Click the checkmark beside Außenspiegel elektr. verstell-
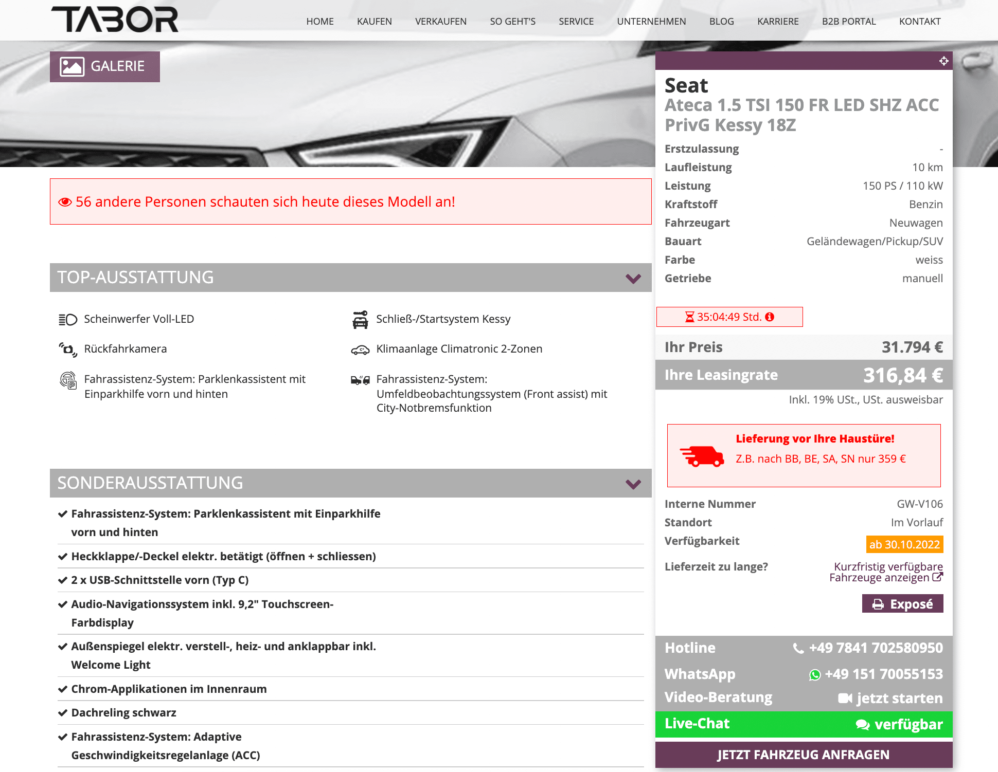The height and width of the screenshot is (772, 998). pyautogui.click(x=63, y=647)
